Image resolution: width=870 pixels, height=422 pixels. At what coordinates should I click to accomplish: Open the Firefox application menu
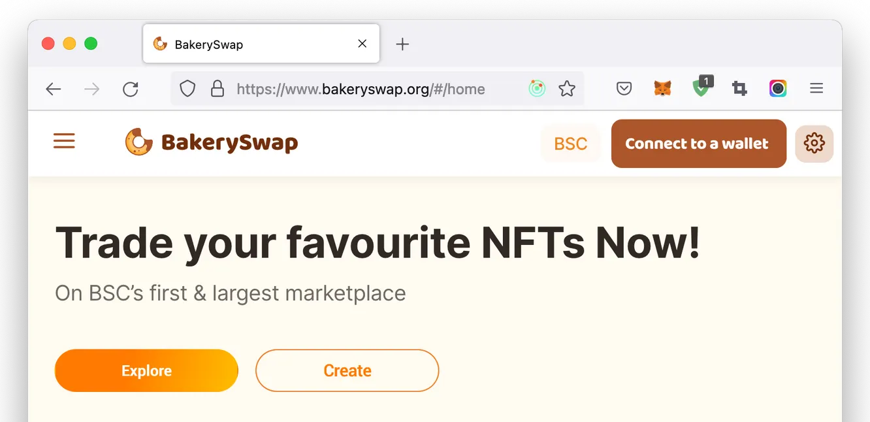point(816,89)
